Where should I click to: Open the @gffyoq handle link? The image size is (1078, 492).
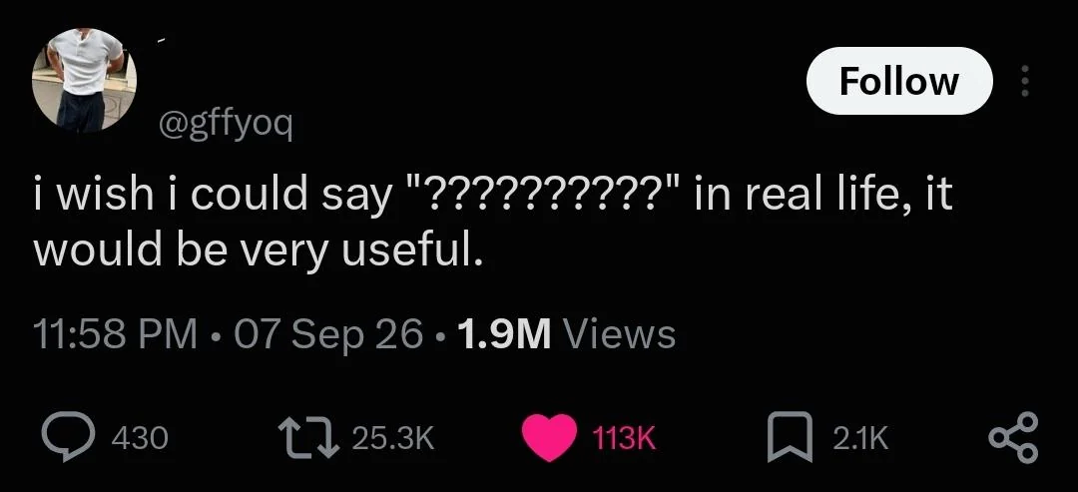pyautogui.click(x=226, y=125)
